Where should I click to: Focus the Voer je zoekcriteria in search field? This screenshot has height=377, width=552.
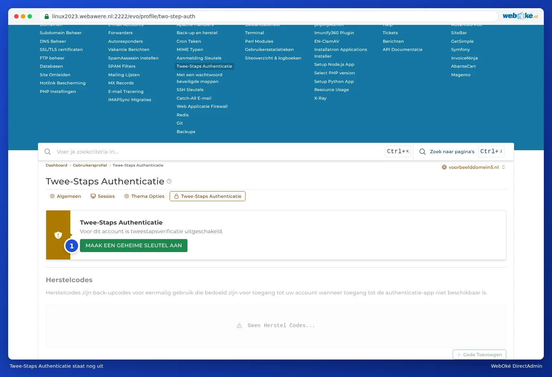pyautogui.click(x=219, y=152)
